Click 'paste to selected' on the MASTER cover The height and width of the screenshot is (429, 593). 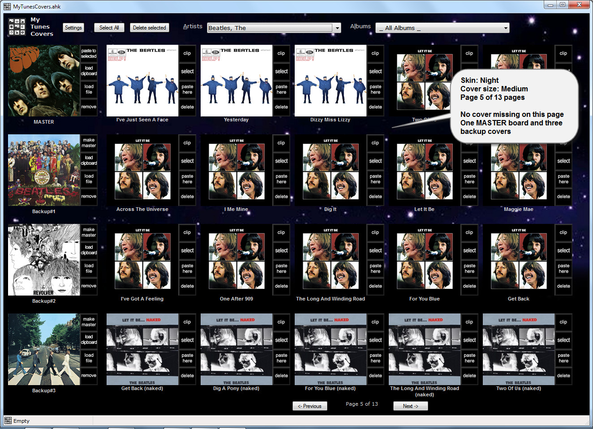click(89, 54)
